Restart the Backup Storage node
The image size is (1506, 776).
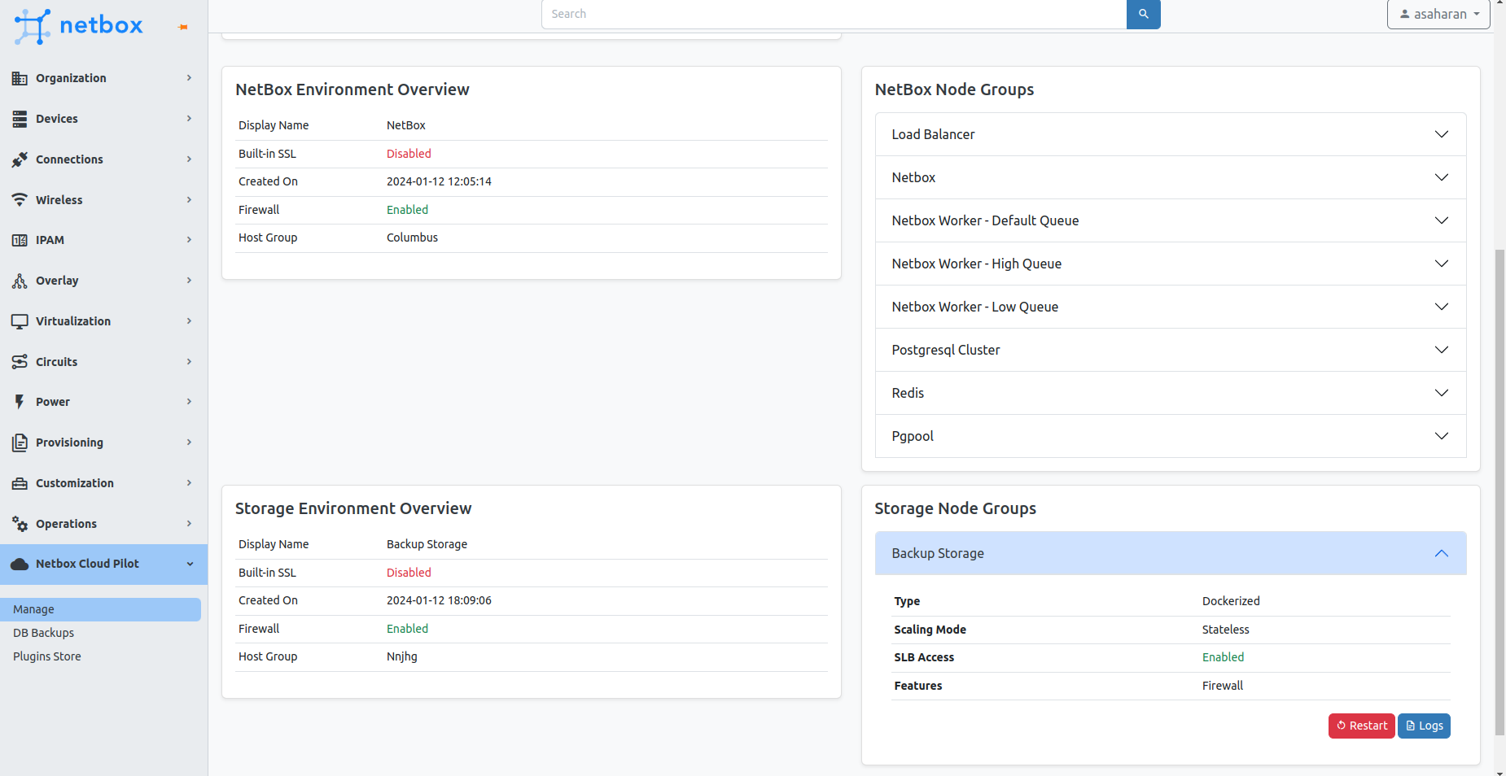[x=1362, y=726]
